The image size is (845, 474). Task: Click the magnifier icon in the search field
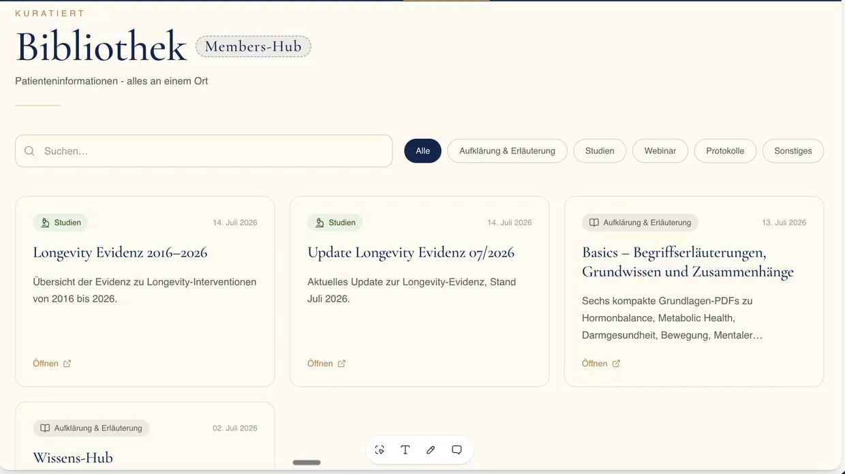point(29,151)
